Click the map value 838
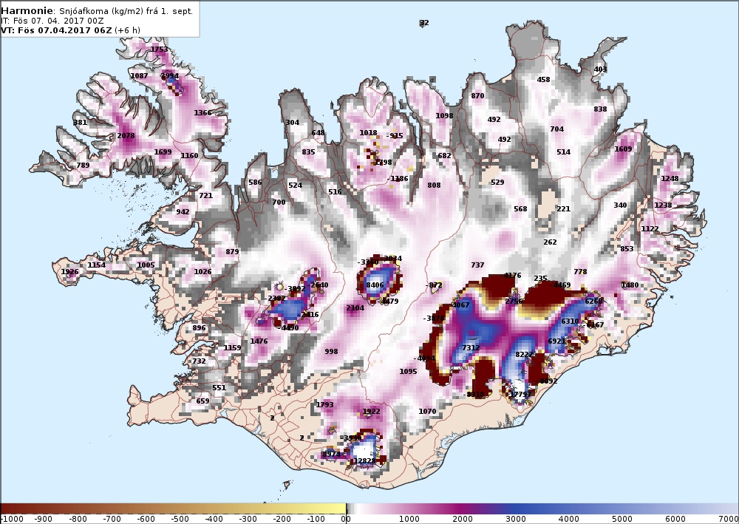This screenshot has height=524, width=739. coord(600,109)
